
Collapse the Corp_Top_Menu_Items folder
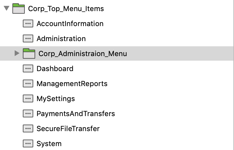(6, 8)
